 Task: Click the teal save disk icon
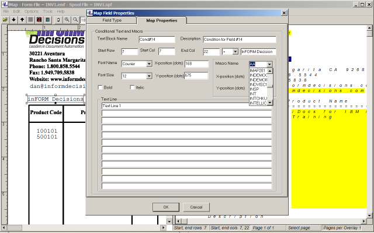point(47,19)
